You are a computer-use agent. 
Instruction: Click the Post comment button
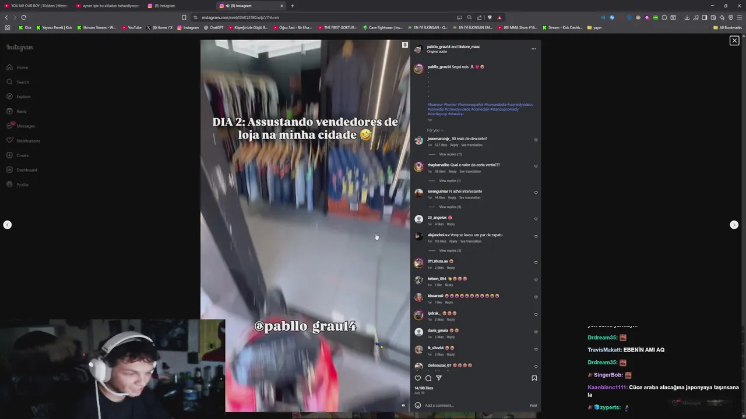coord(533,406)
